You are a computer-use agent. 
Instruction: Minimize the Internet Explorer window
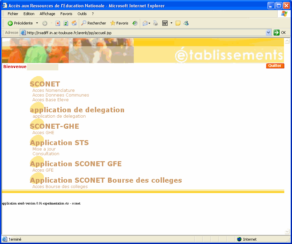point(271,6)
